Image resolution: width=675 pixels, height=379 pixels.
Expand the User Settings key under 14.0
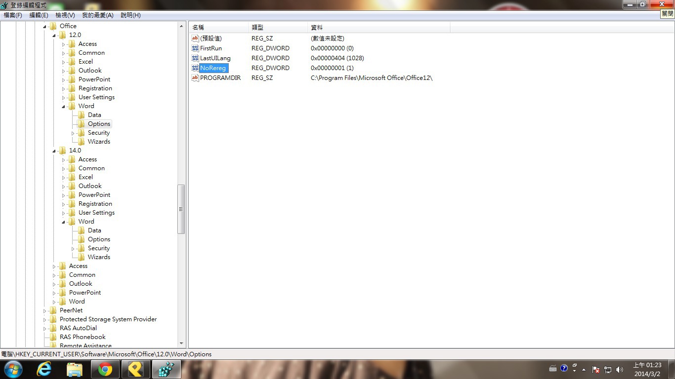[64, 213]
